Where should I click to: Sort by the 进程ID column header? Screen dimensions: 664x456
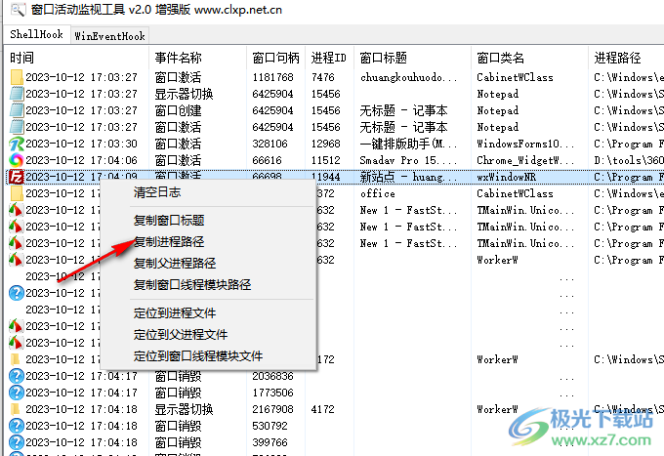[x=329, y=58]
